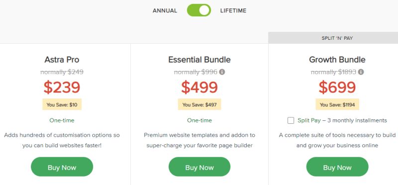
Task: Click the Growth Bundle plan title
Action: (337, 60)
